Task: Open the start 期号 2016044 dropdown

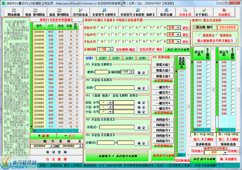Action: 51,146
